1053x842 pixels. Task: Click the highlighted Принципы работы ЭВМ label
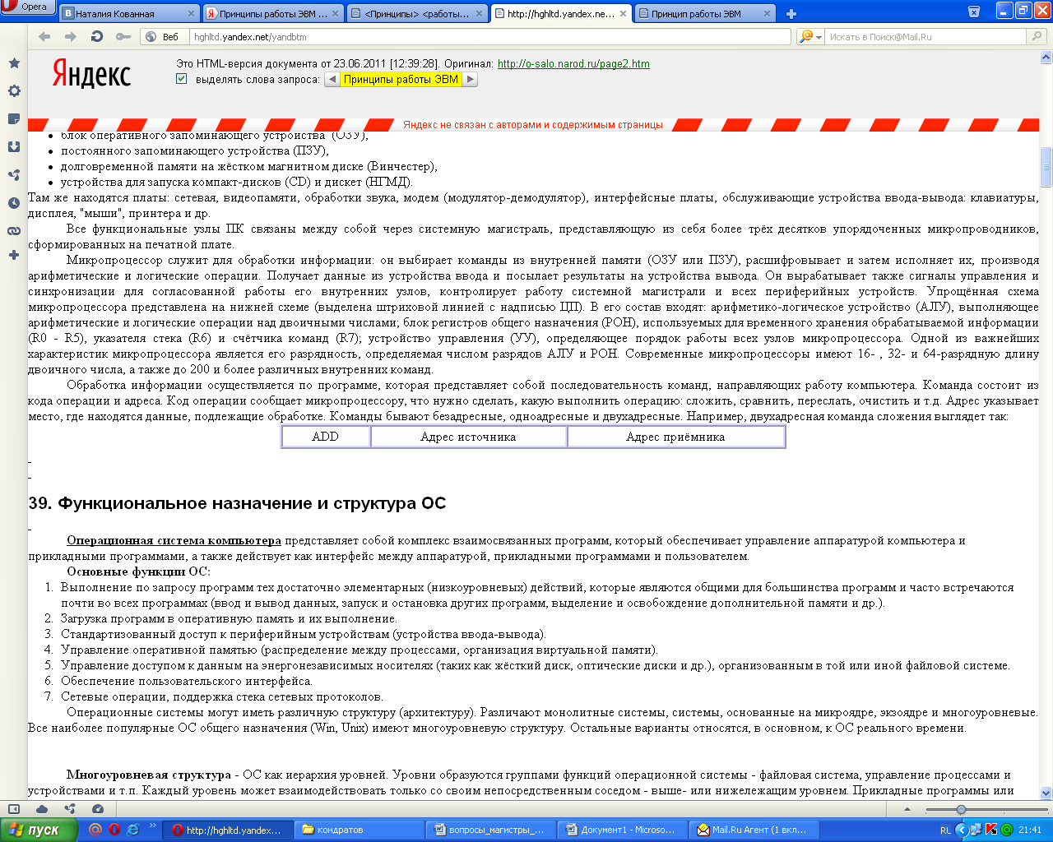401,79
